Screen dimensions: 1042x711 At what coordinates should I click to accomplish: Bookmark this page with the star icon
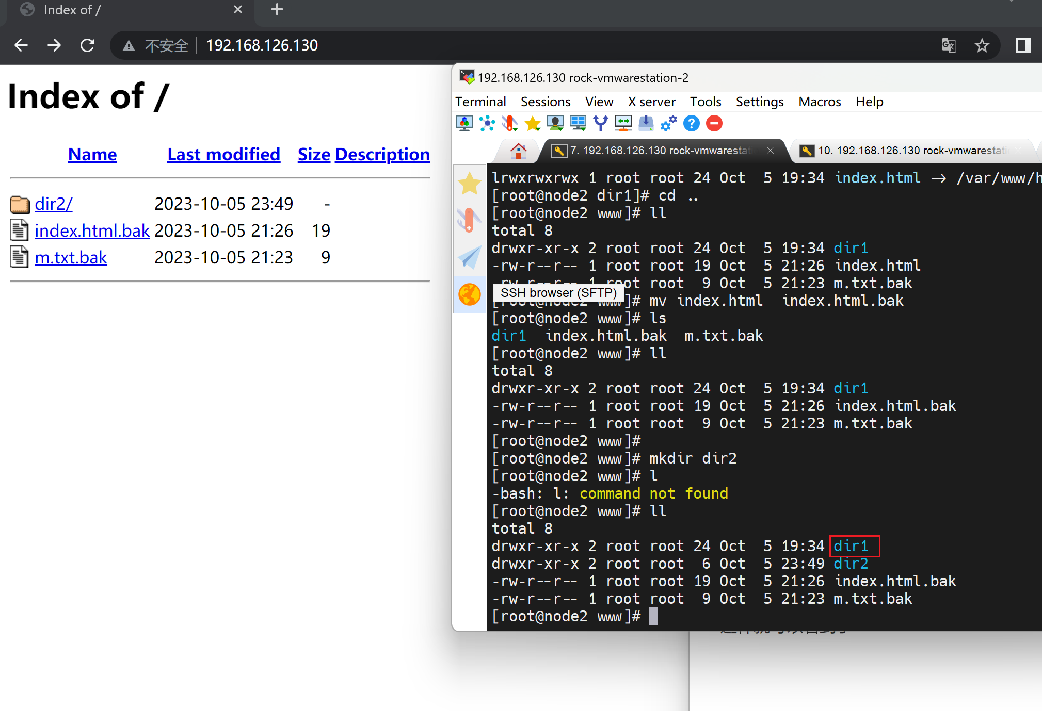click(x=982, y=45)
